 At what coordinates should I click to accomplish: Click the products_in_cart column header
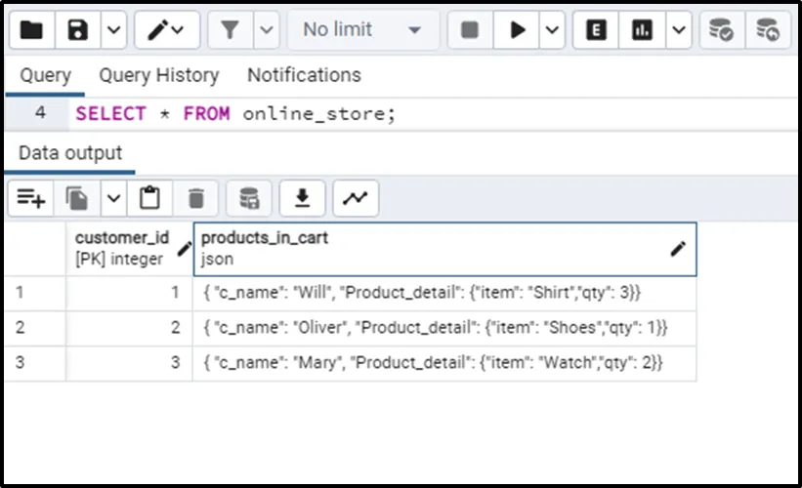pos(430,248)
